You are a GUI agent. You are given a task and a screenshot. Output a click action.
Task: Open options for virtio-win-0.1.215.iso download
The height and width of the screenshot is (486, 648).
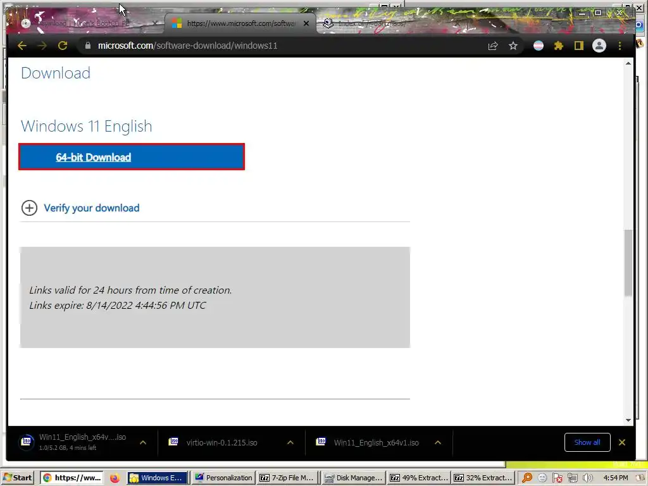[290, 442]
